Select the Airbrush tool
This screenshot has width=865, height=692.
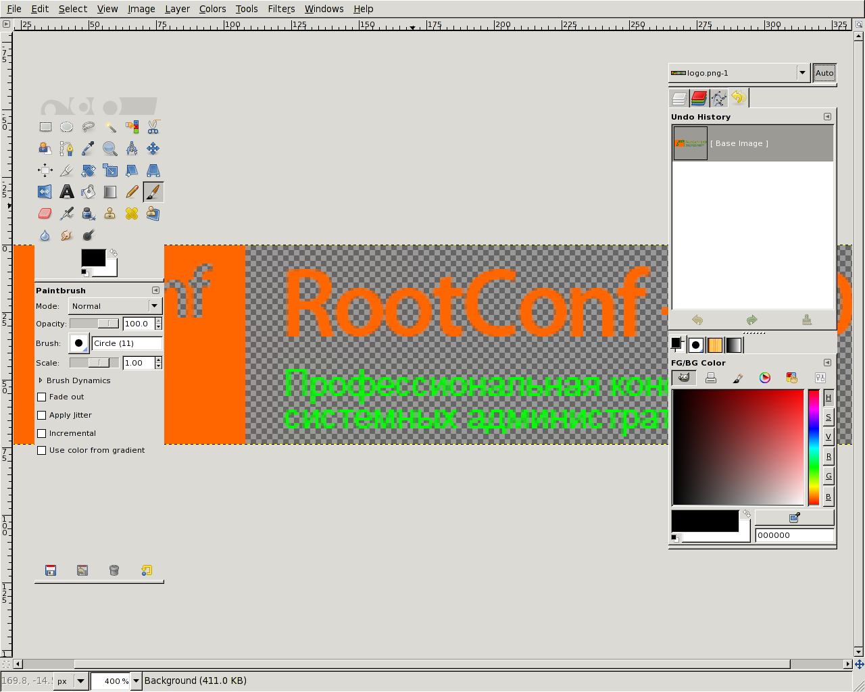pos(67,214)
